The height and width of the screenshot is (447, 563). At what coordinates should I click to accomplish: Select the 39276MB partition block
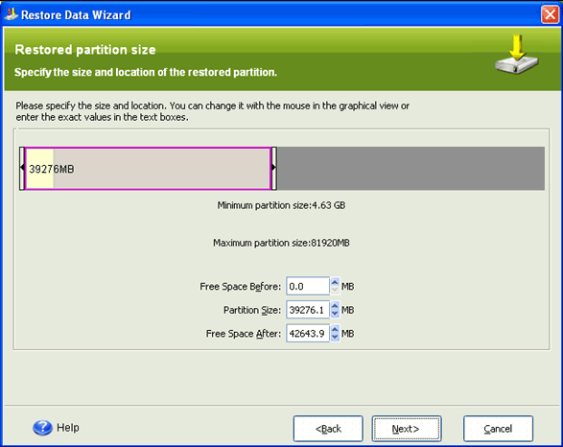tap(148, 169)
